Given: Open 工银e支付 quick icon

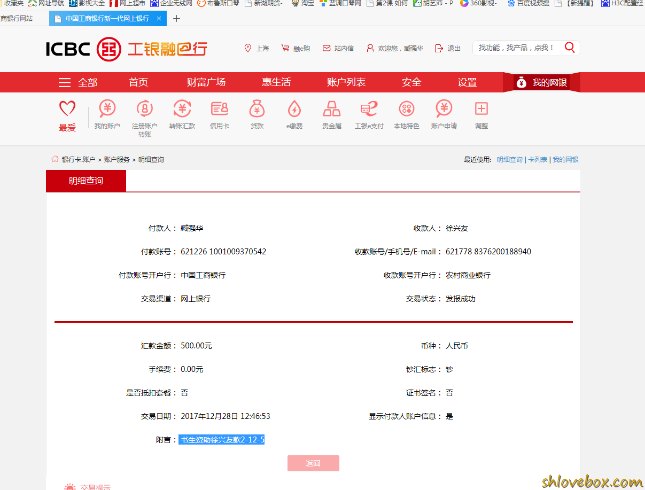Looking at the screenshot, I should pos(369,114).
